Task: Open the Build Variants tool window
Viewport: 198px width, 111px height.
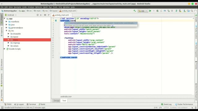Action: coord(2,80)
